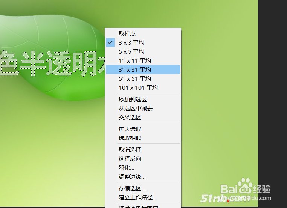Select 交叉选区 from the context menu
The height and width of the screenshot is (208, 287).
(143, 117)
